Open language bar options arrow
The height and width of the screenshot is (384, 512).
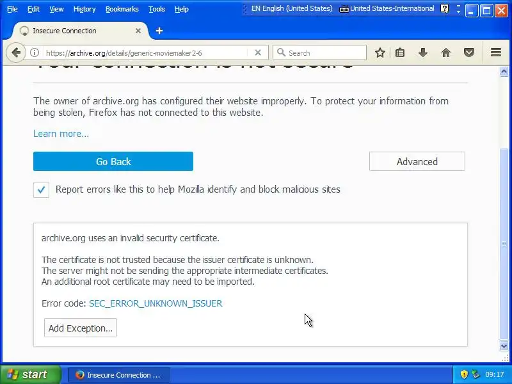(x=458, y=12)
